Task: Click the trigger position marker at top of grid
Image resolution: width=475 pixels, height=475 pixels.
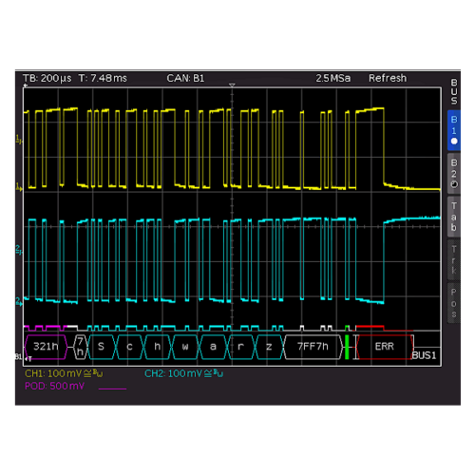Action: pos(232,85)
